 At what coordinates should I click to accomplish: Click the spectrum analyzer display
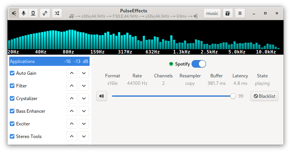(145, 37)
